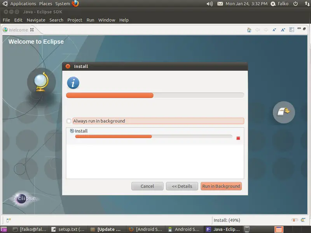This screenshot has height=233, width=311.
Task: Open the Project menu
Action: point(75,20)
